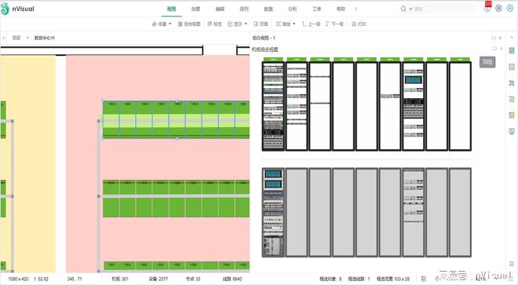This screenshot has height=285, width=518.
Task: Switch to the 分析 (Analysis) tab
Action: tap(293, 9)
